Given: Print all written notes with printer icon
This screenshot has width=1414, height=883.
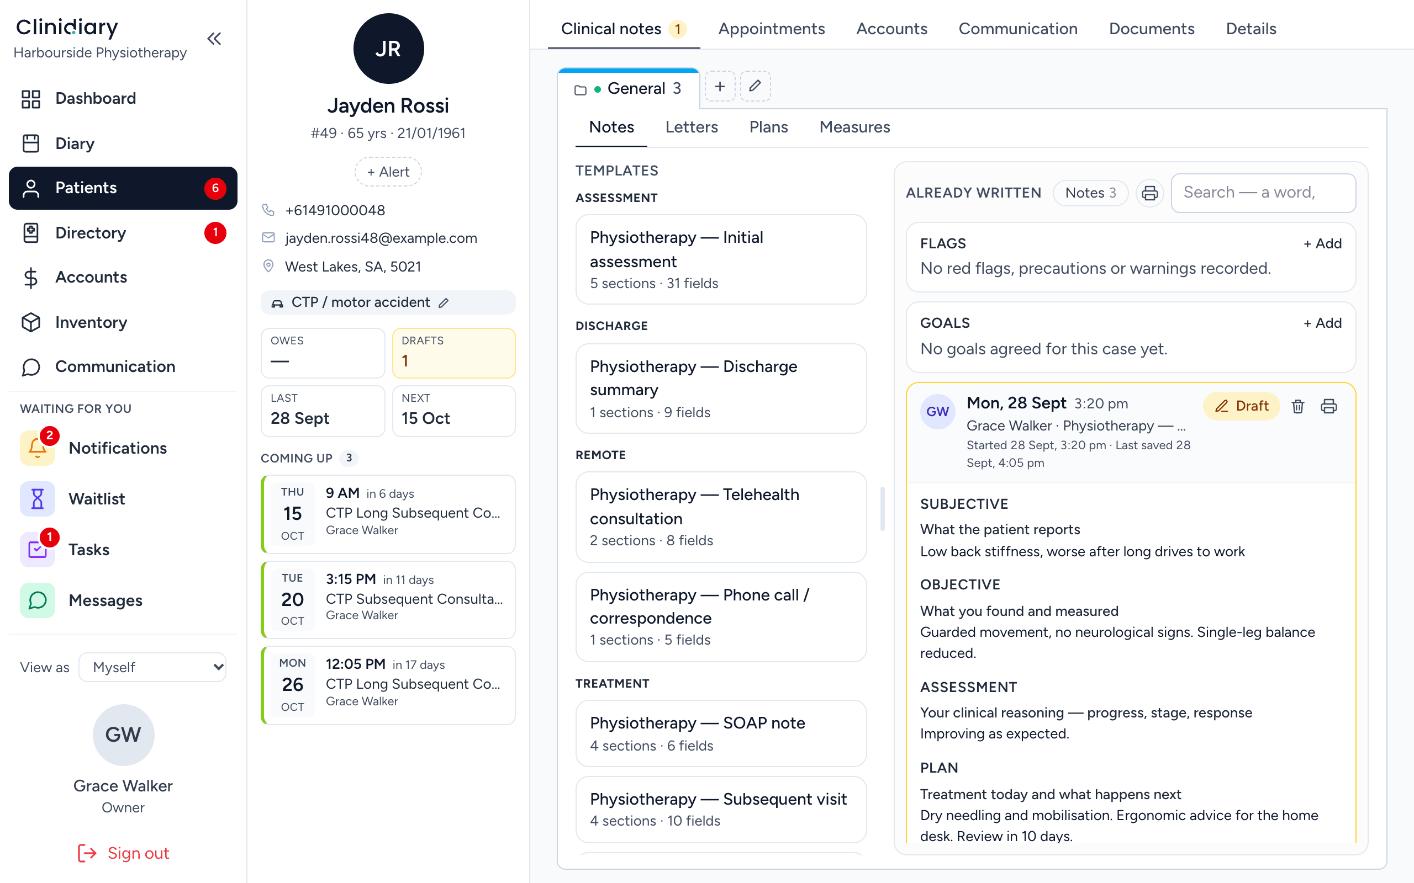Looking at the screenshot, I should coord(1149,193).
